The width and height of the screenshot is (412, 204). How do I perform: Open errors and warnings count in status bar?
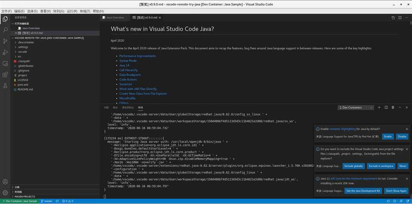(67, 201)
